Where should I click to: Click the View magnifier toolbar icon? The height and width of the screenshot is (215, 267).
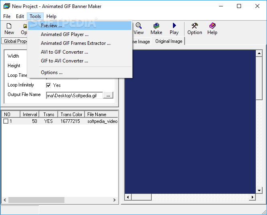[x=139, y=29]
